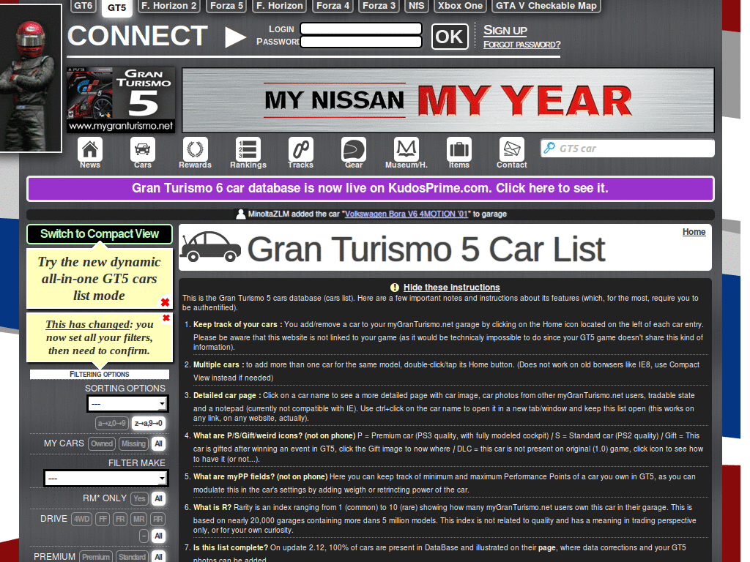Screen dimensions: 750x562
Task: Close the 'This has changed' note
Action: click(166, 318)
